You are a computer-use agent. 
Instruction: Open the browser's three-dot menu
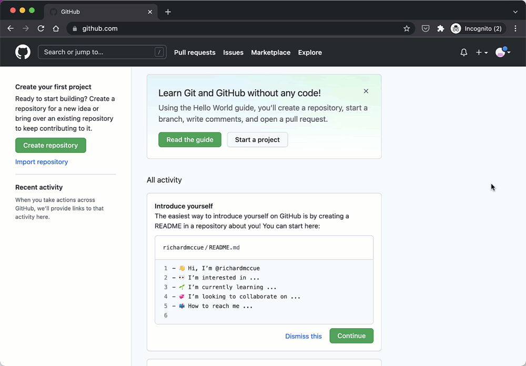[x=516, y=28]
